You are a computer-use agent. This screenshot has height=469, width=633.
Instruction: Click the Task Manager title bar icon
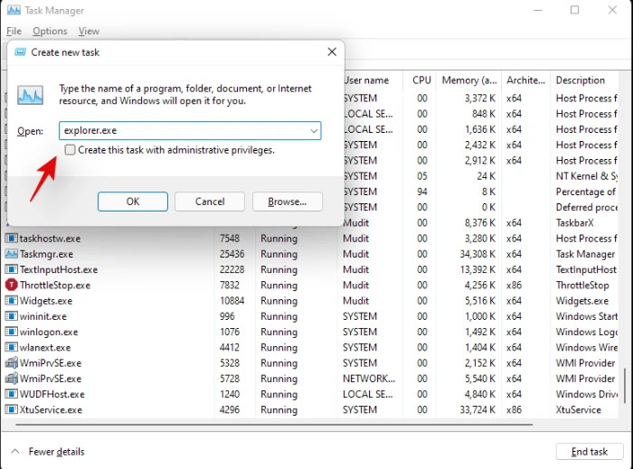[x=14, y=10]
